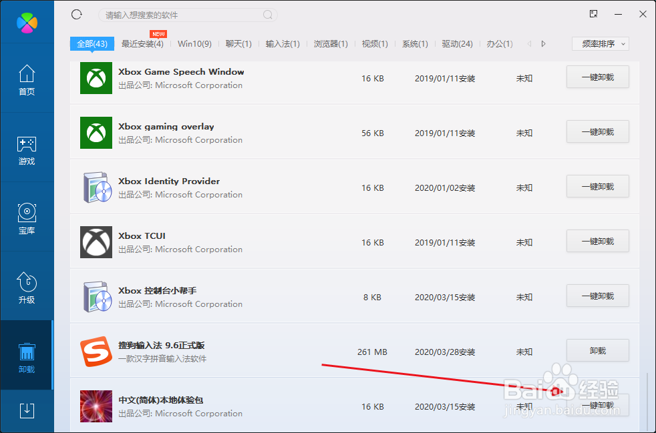Select the Xbox gaming overlay title

click(166, 127)
